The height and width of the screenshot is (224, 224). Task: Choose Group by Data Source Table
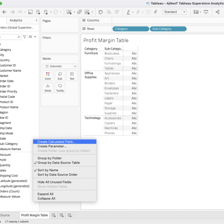click(x=59, y=163)
